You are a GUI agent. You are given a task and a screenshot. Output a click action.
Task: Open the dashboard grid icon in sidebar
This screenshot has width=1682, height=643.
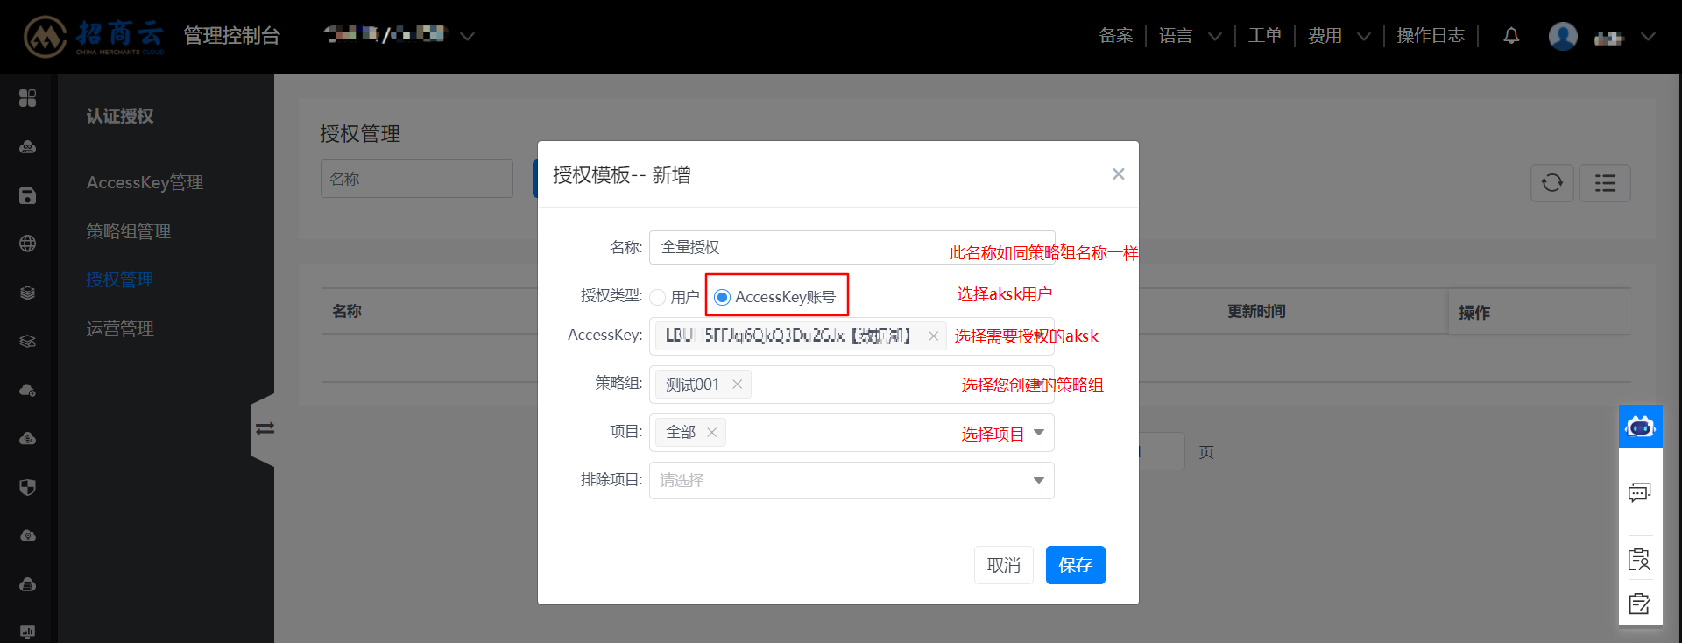click(x=28, y=98)
